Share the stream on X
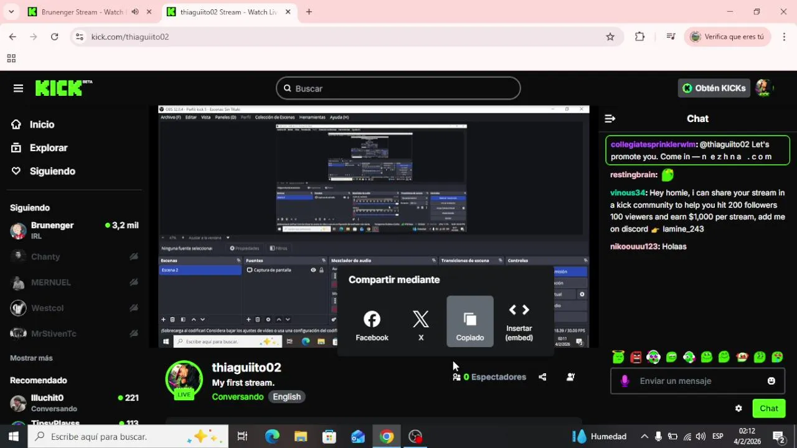Viewport: 797px width, 448px height. click(421, 327)
